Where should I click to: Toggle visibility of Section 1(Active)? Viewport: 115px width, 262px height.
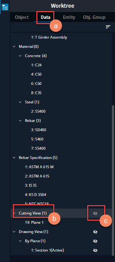(95, 250)
